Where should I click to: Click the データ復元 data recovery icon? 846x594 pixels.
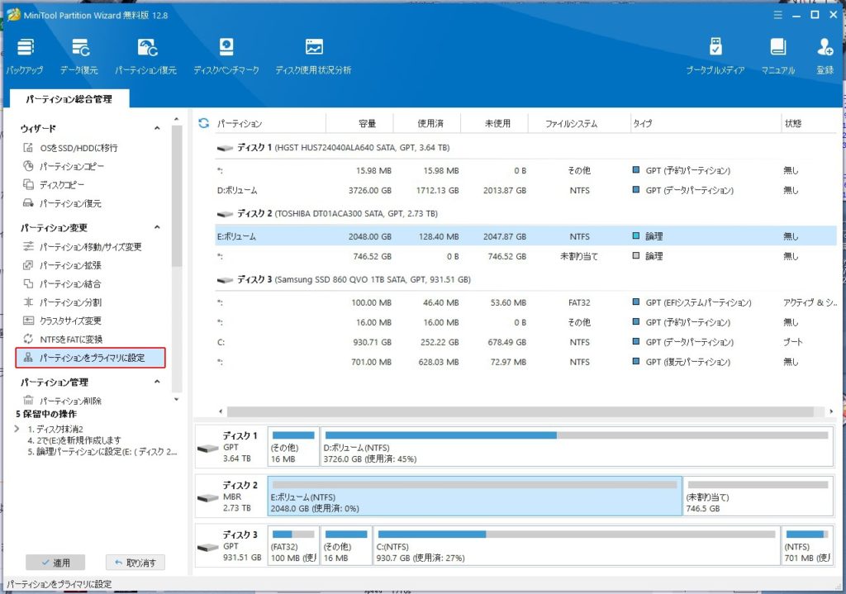79,48
